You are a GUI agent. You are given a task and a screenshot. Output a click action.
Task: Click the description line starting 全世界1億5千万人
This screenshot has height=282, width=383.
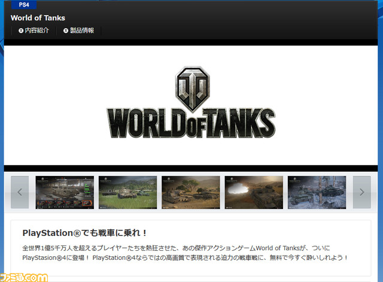click(x=176, y=248)
